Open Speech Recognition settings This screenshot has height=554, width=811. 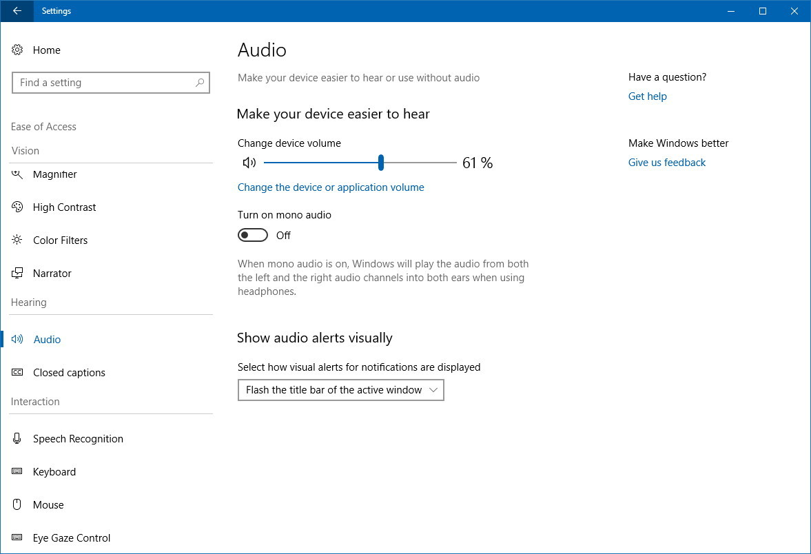(78, 439)
